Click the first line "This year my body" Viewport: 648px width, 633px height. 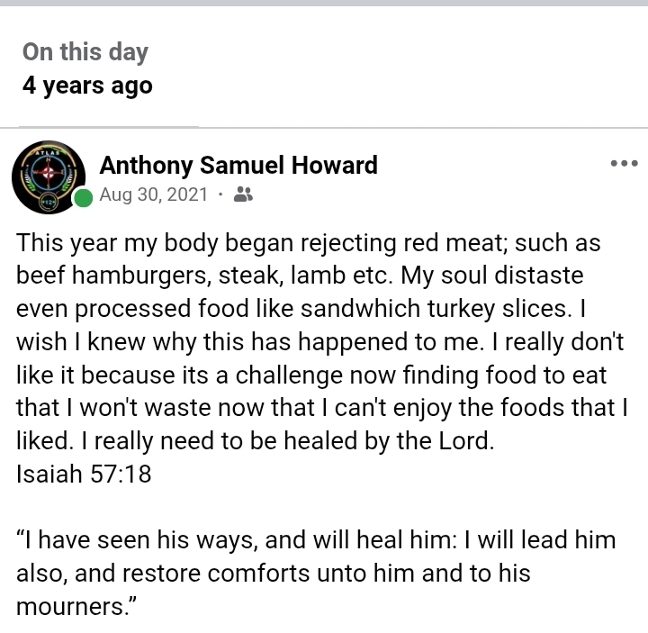[135, 243]
